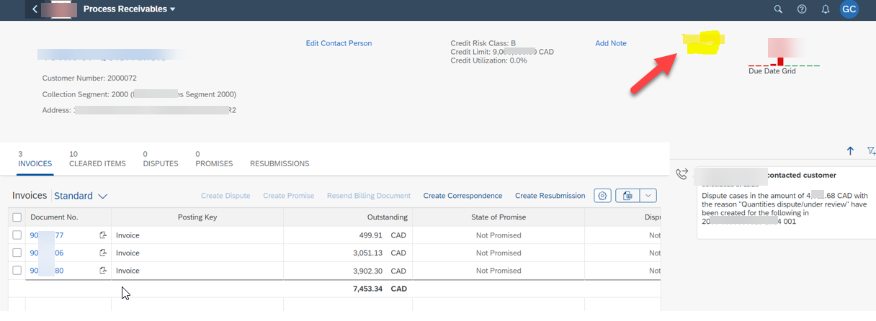The image size is (876, 321).
Task: Switch to the Cleared Items tab
Action: 97,159
